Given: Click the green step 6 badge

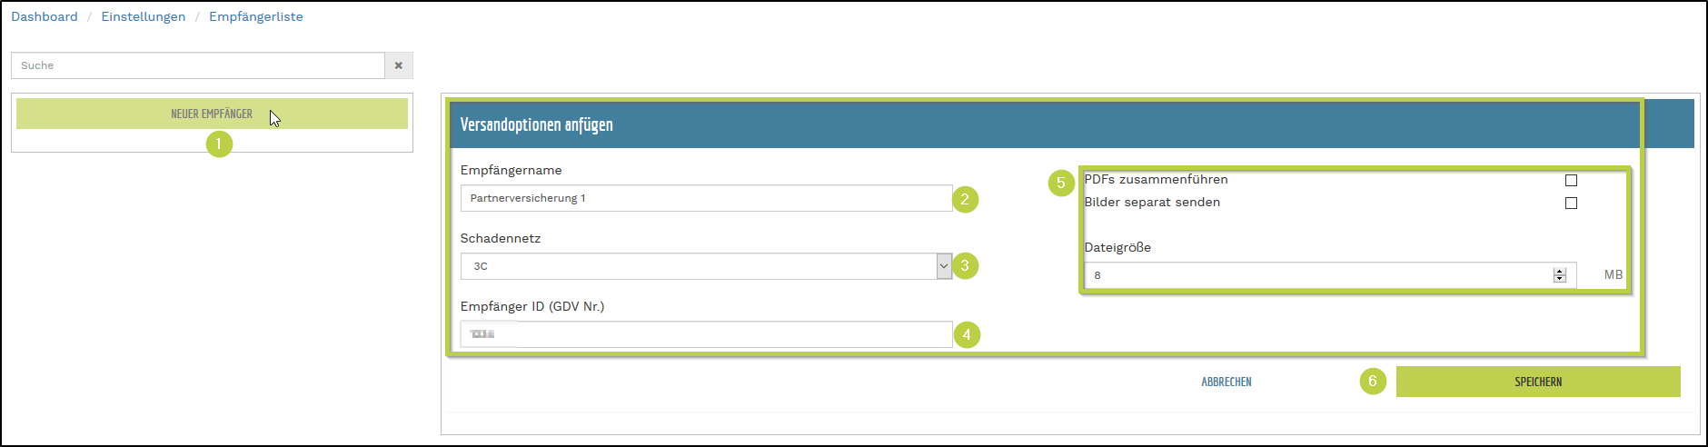Looking at the screenshot, I should (1373, 382).
